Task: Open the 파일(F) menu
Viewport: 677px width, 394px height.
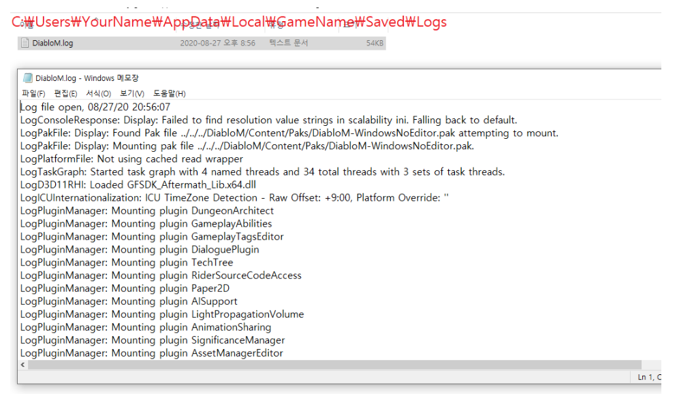Action: click(33, 93)
